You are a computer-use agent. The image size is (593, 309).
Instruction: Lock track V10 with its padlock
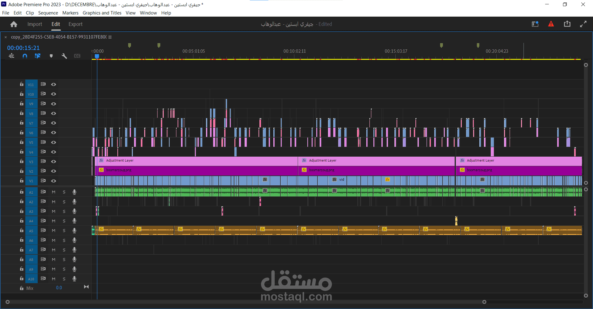(22, 94)
